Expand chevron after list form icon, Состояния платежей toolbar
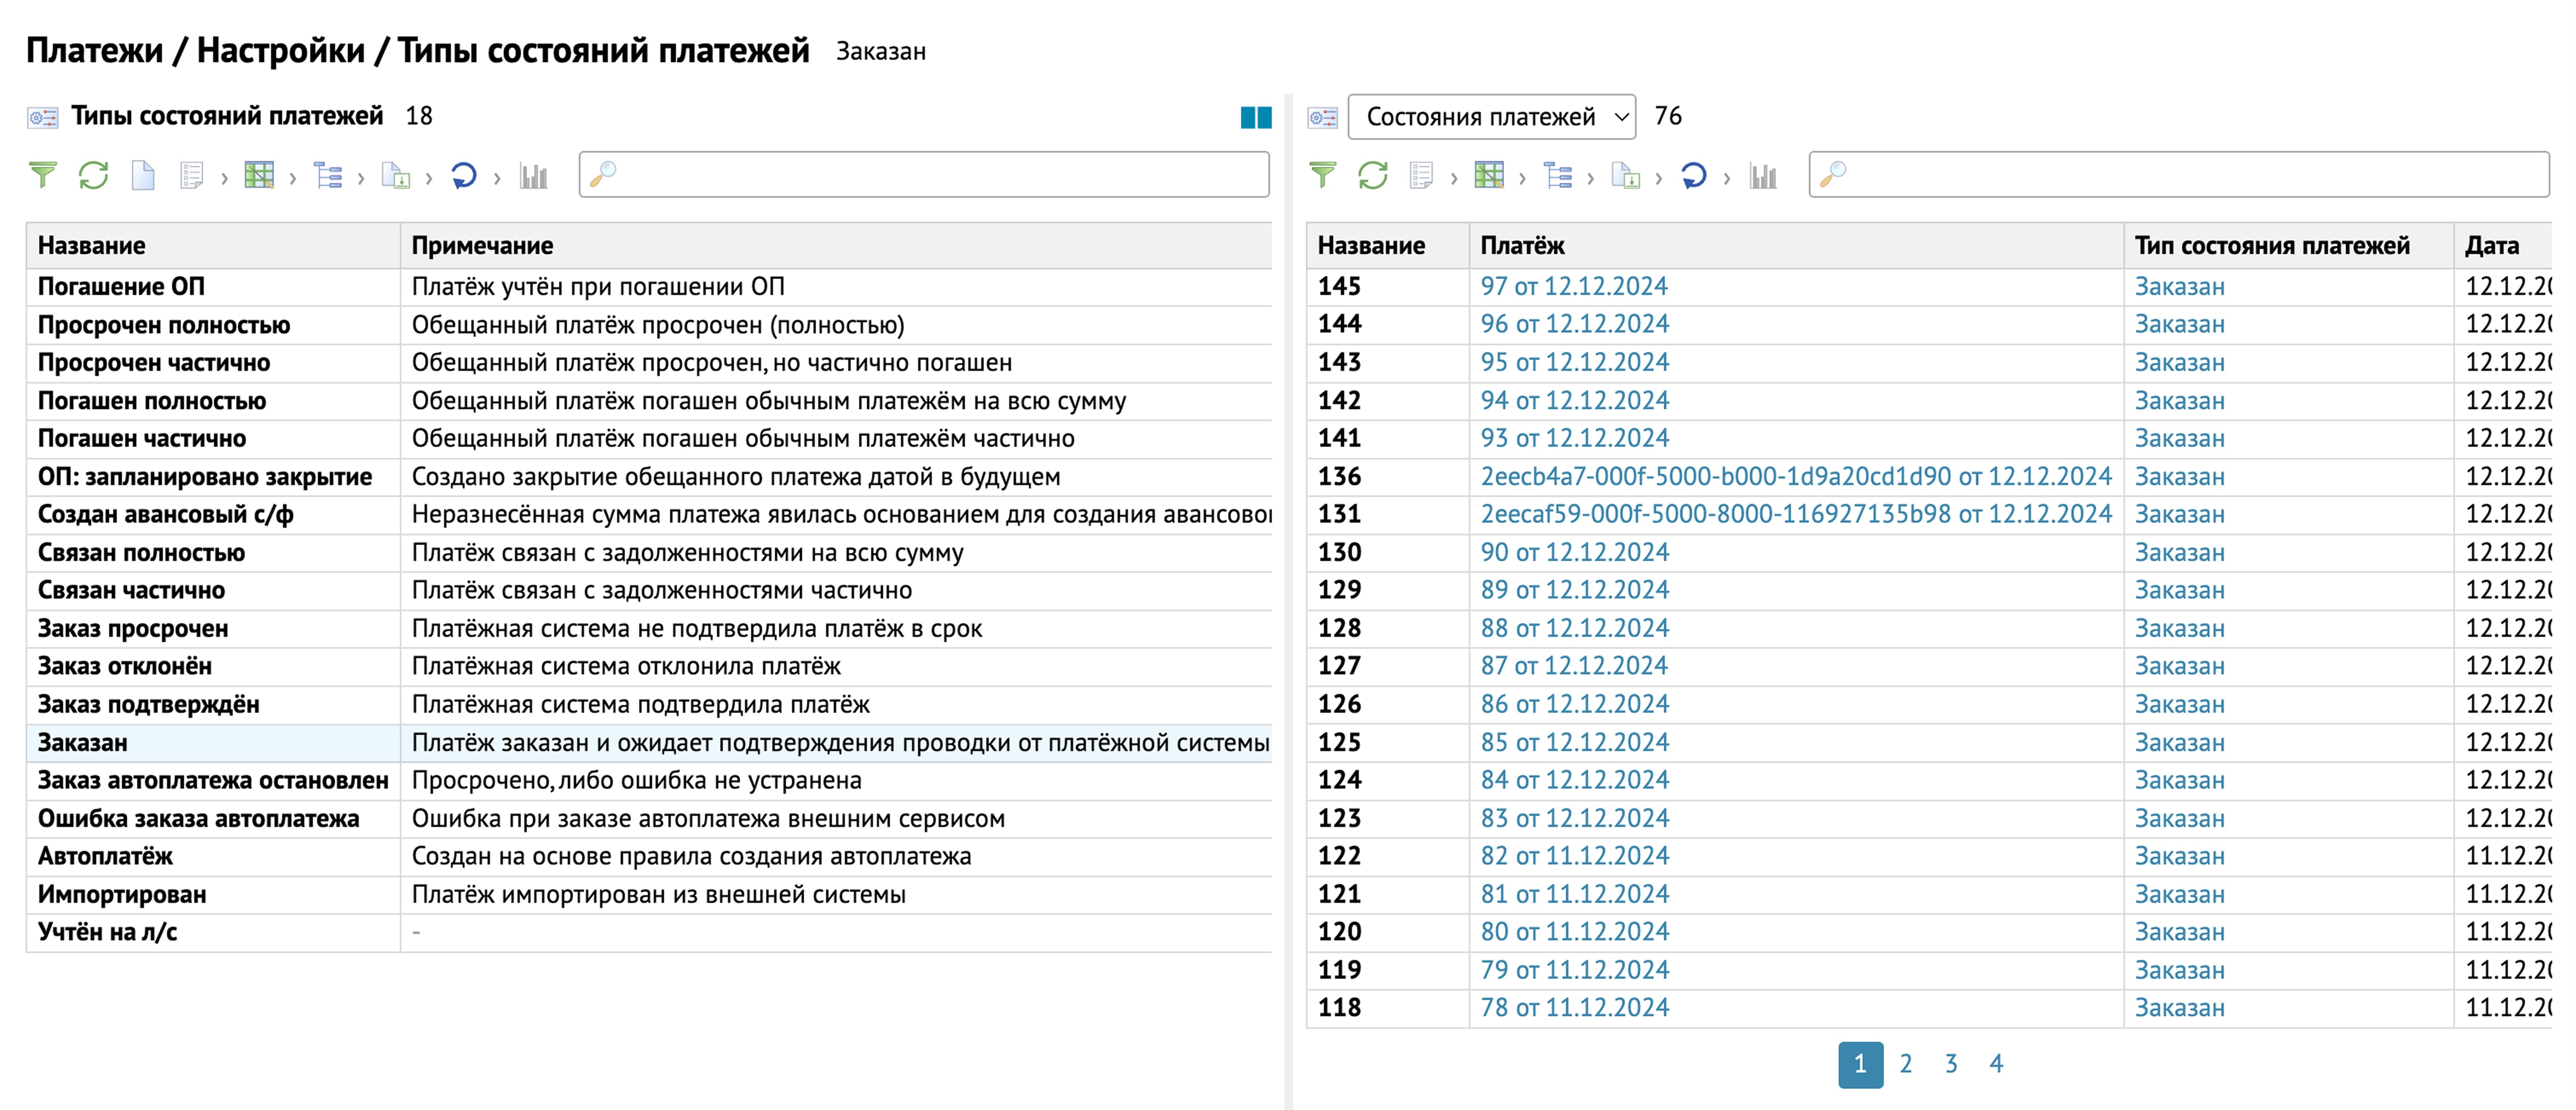Image resolution: width=2576 pixels, height=1110 pixels. pyautogui.click(x=1454, y=178)
